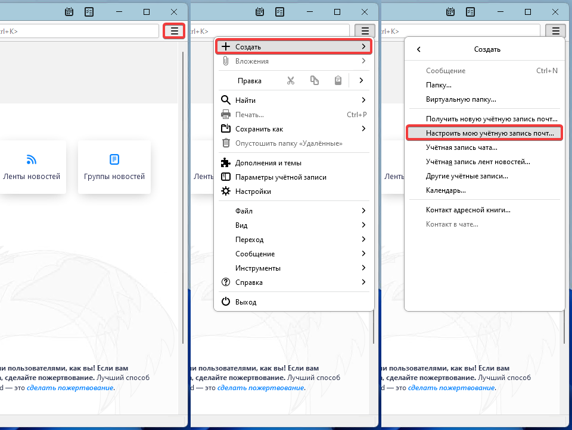The width and height of the screenshot is (572, 430).
Task: Click the magnifier icon beside Найти
Action: (x=226, y=100)
